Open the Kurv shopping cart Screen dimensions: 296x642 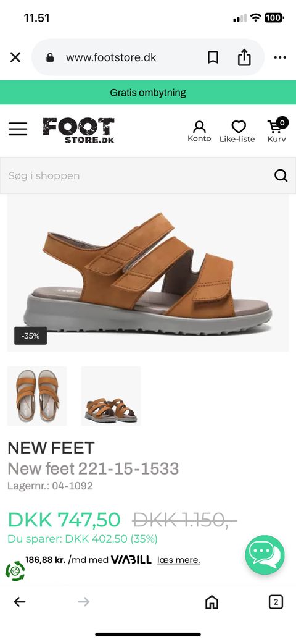pyautogui.click(x=277, y=130)
